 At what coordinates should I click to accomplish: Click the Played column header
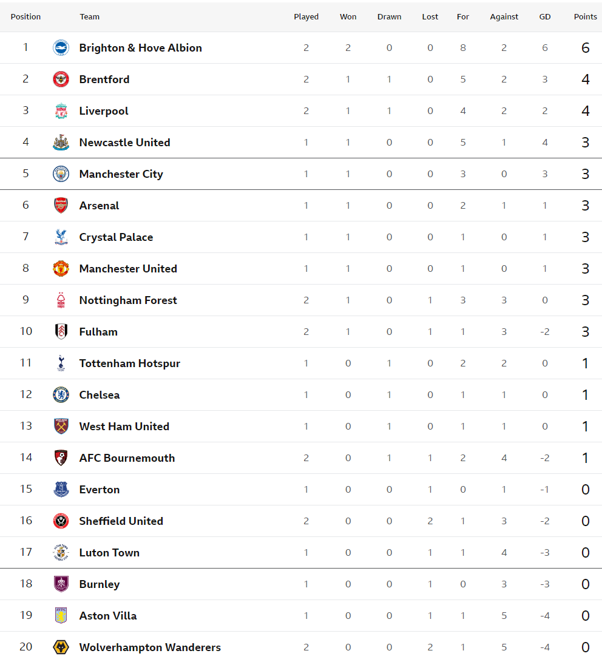pyautogui.click(x=306, y=17)
